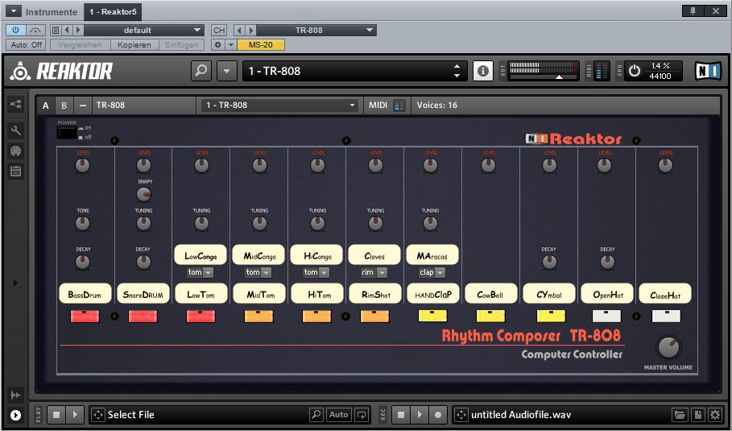Stop the recorder
This screenshot has height=431, width=732.
pos(401,415)
